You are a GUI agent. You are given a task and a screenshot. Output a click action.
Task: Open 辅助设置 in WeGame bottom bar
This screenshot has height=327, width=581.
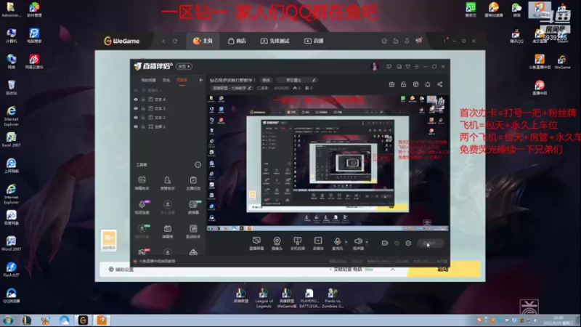[121, 270]
